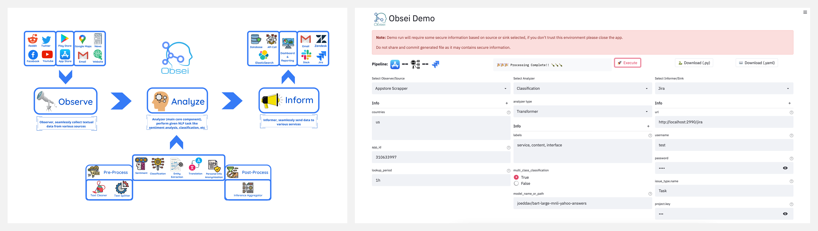Open the Select Informer/Sink dropdown
Image resolution: width=818 pixels, height=231 pixels.
(x=724, y=88)
